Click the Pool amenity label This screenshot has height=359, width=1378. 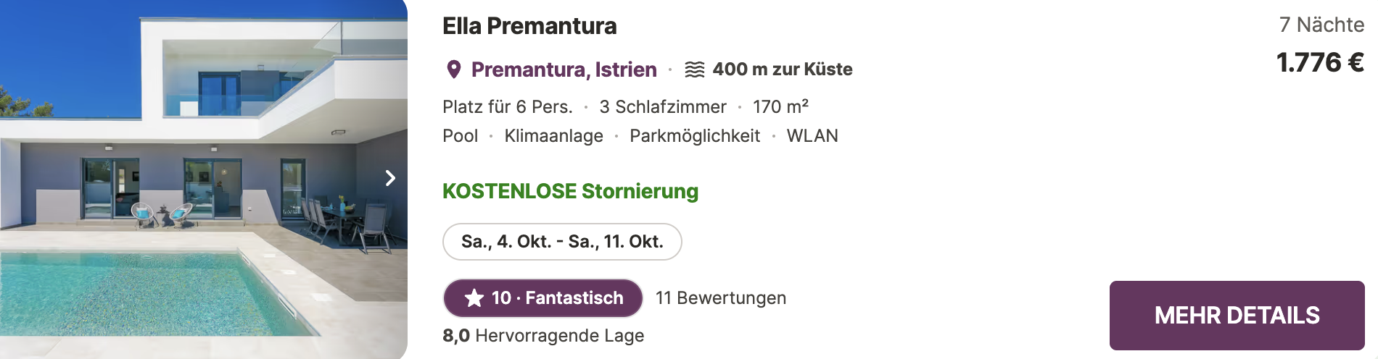461,136
